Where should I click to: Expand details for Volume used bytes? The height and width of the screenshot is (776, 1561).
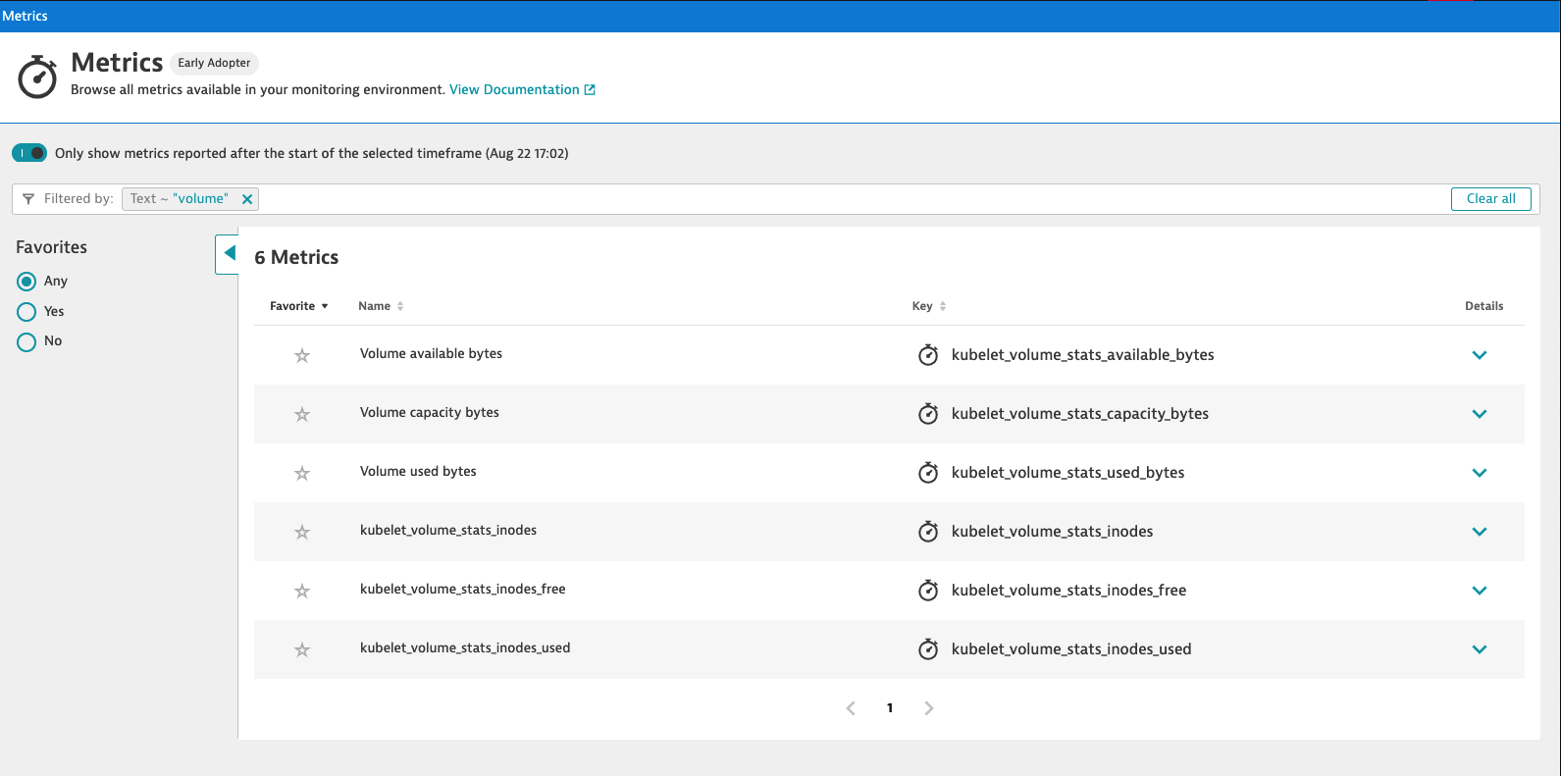pos(1480,473)
